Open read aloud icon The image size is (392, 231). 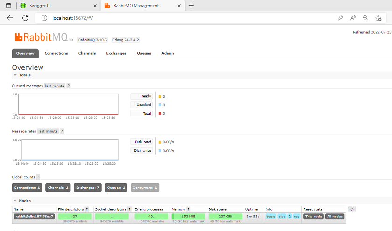[353, 18]
